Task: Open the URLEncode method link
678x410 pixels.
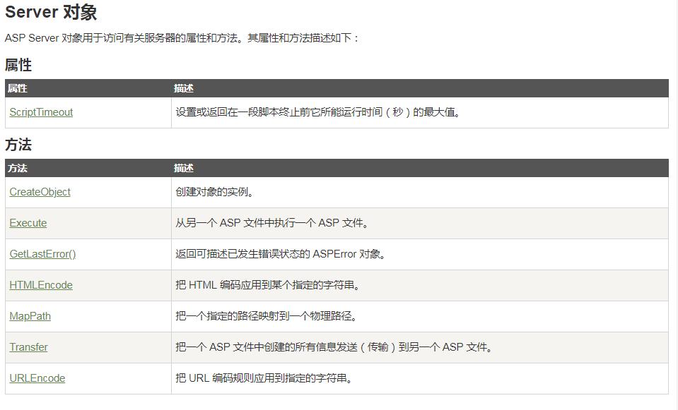Action: coord(37,378)
